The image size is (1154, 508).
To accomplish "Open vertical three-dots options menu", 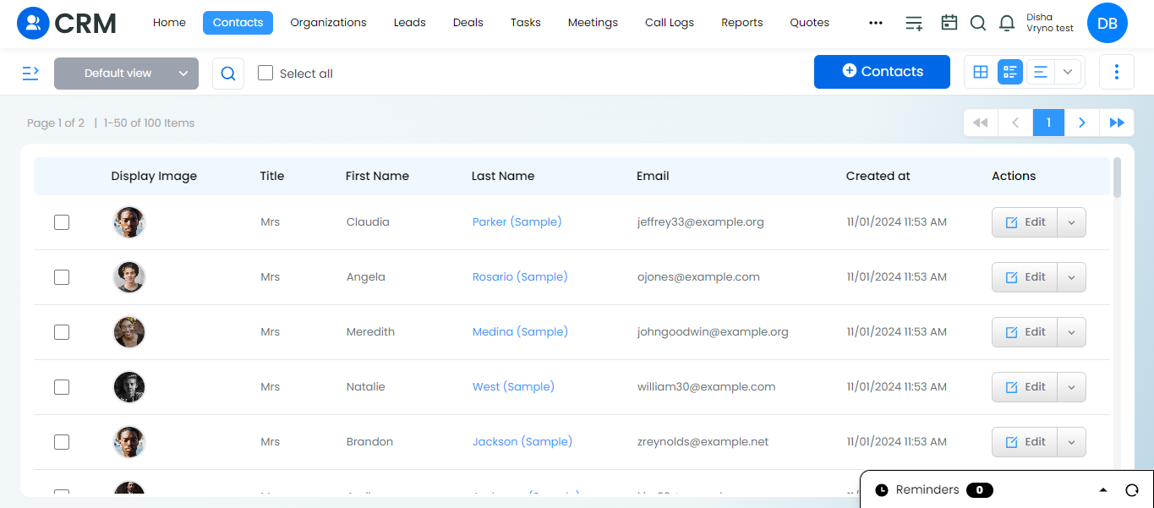I will pos(1117,72).
